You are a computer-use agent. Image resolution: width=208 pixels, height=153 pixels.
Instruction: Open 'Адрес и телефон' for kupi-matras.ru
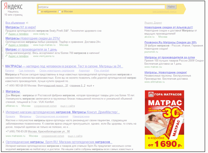(x=18, y=45)
